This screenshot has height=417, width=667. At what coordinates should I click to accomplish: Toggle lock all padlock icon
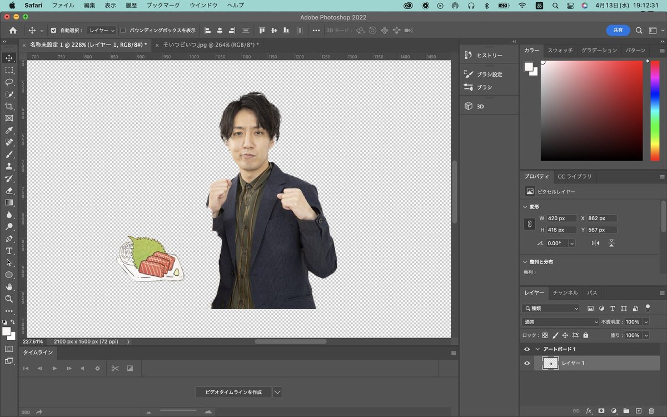coord(585,335)
